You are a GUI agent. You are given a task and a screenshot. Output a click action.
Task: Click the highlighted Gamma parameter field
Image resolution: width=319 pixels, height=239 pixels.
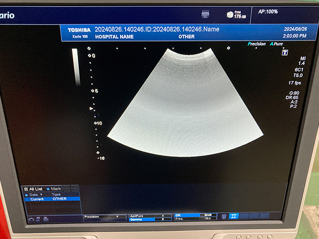pos(150,219)
